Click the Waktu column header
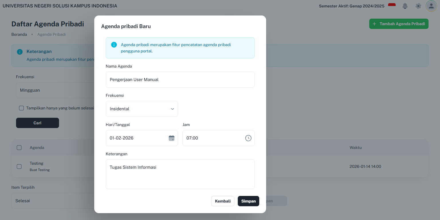This screenshot has width=440, height=220. (x=355, y=148)
